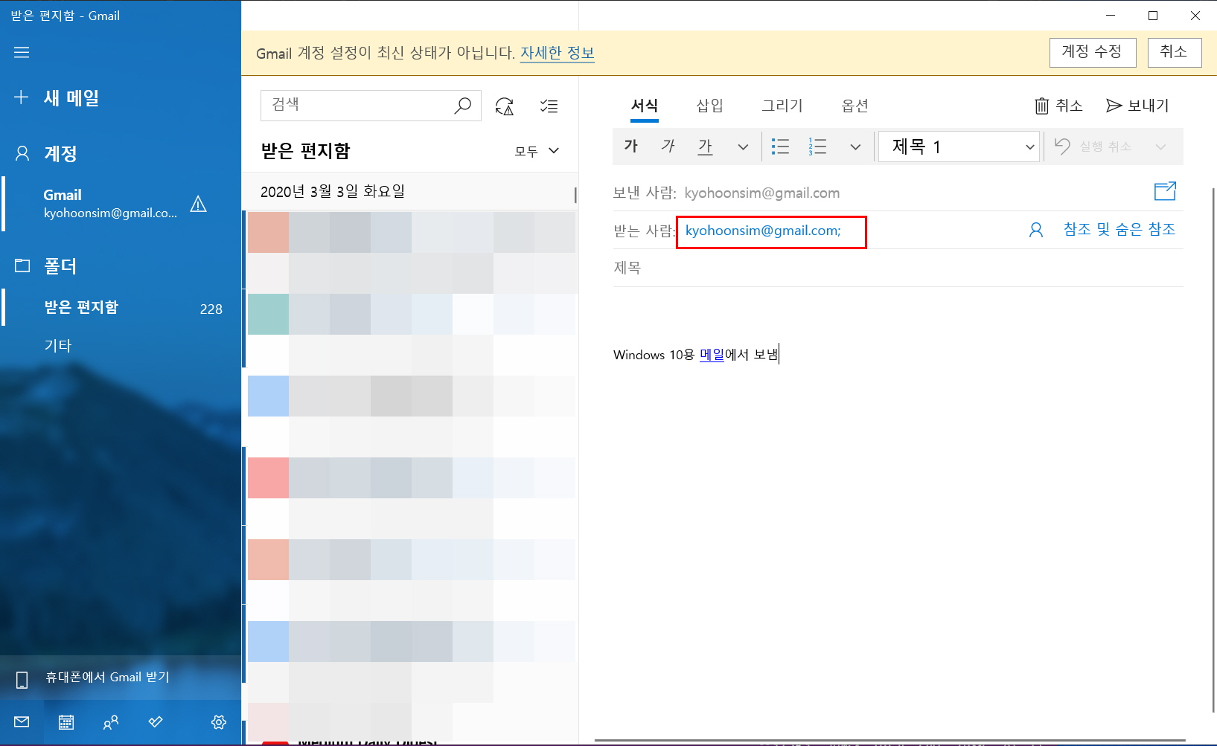Click the 메일 hyperlink in signature
Image resolution: width=1217 pixels, height=746 pixels.
(x=712, y=355)
